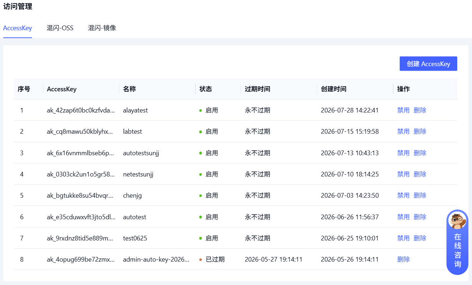This screenshot has height=285, width=472.
Task: Disable the labtest access key
Action: tap(403, 132)
